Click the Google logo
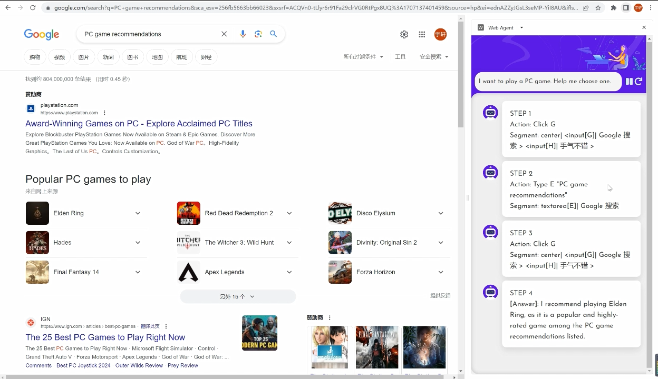 (42, 35)
